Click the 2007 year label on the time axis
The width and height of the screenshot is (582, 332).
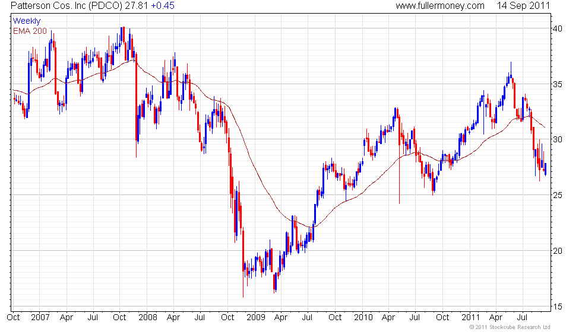click(40, 318)
